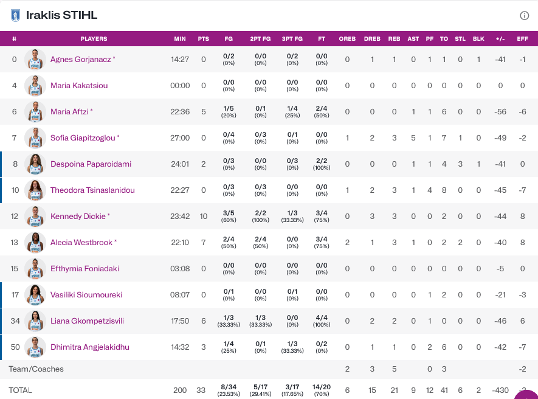The width and height of the screenshot is (538, 399).
Task: Click the PLAYERS column header
Action: click(94, 39)
